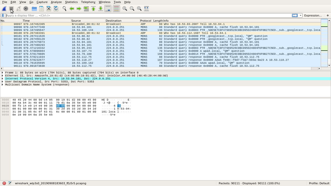Sort by the Time column header
331x186 pixels.
coord(47,21)
